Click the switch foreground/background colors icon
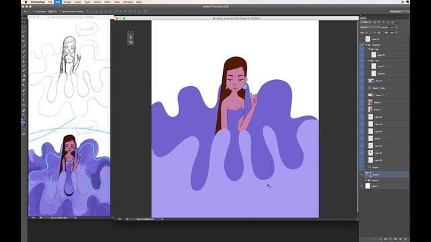This screenshot has width=431, height=242. click(x=26, y=120)
